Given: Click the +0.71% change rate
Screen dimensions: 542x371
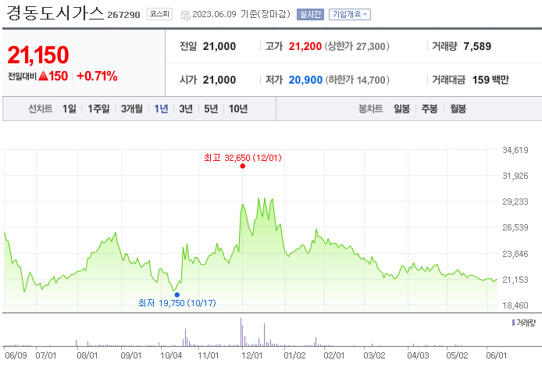Looking at the screenshot, I should pyautogui.click(x=97, y=76).
